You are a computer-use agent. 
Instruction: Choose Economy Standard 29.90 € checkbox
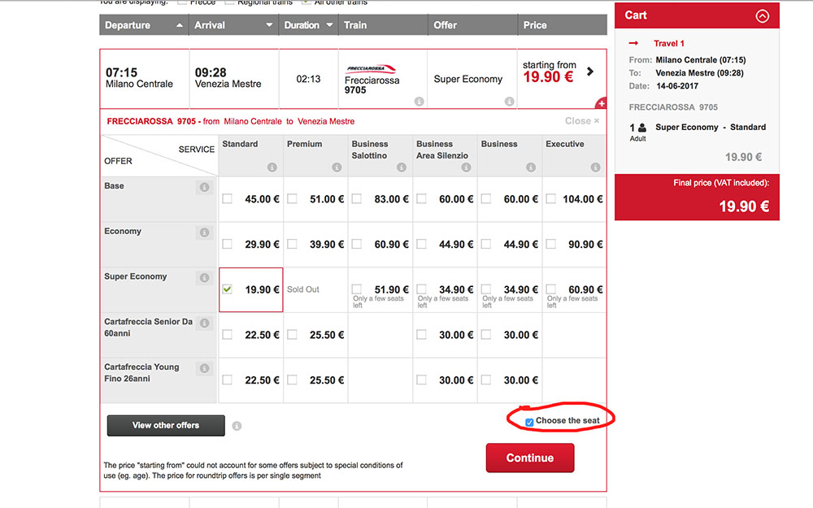tap(227, 244)
